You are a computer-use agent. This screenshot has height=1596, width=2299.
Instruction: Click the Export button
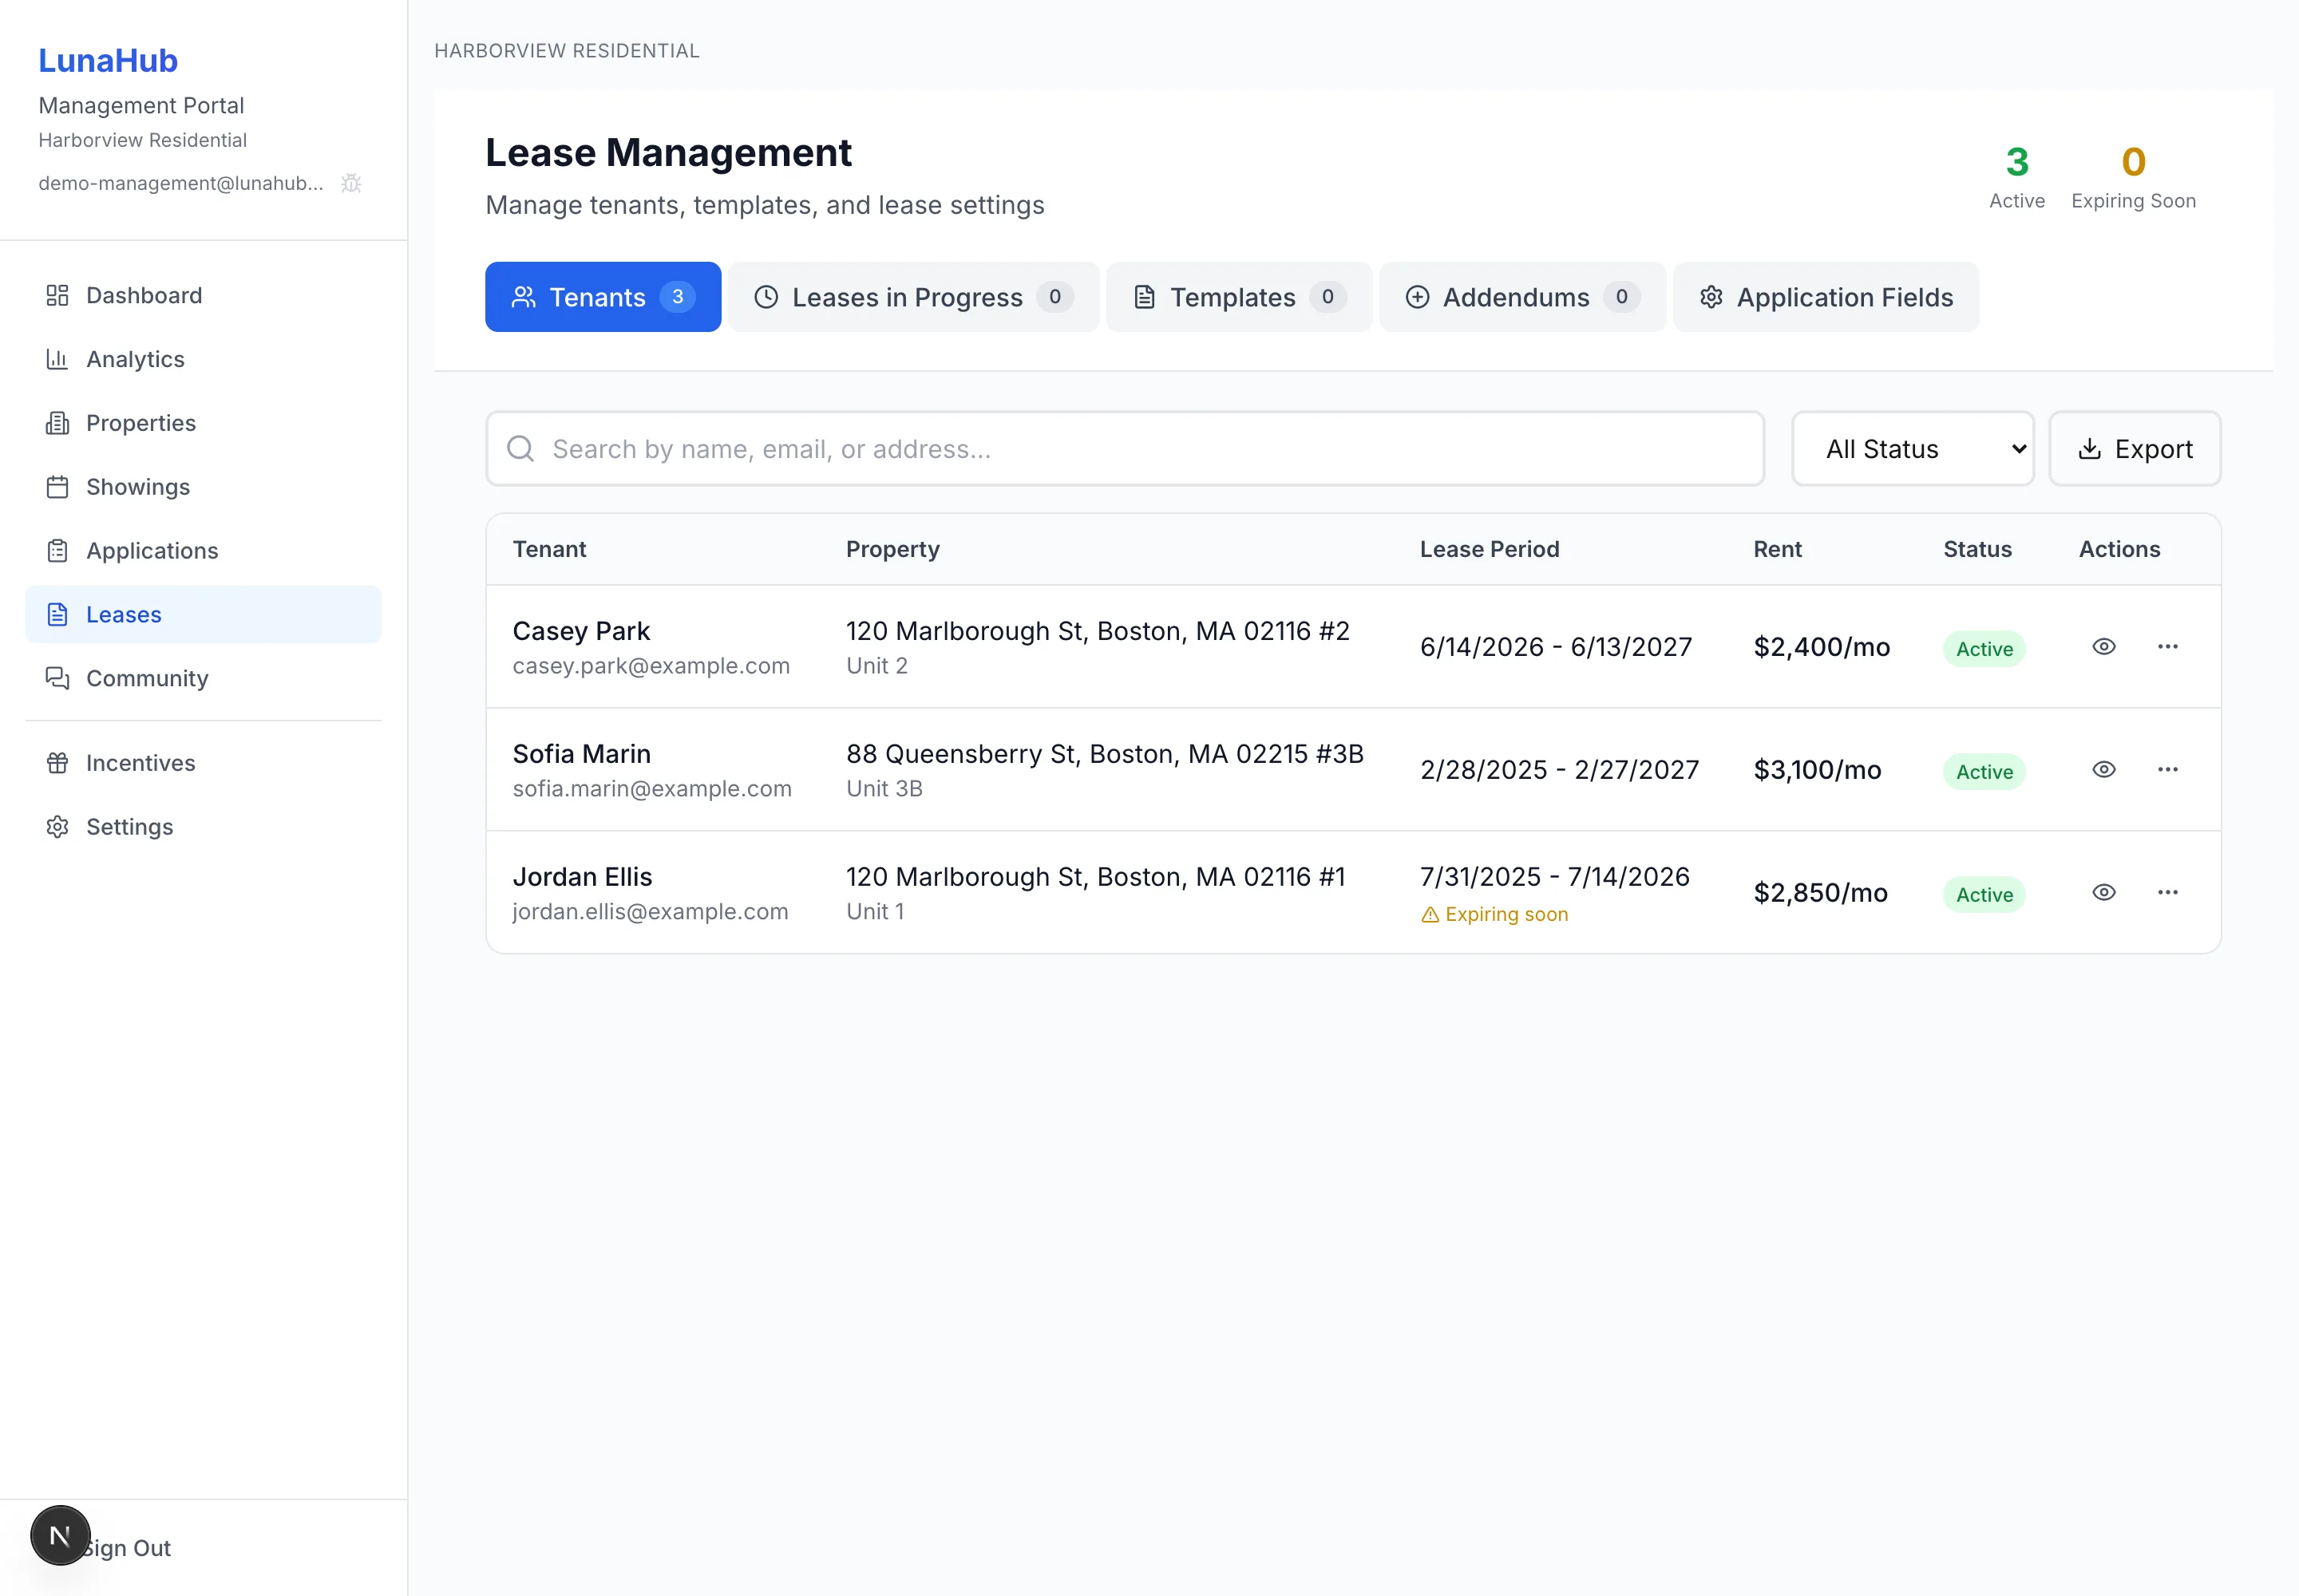click(2135, 449)
